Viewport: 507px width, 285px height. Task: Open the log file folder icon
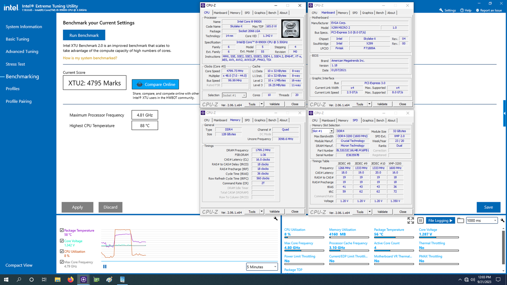pyautogui.click(x=461, y=220)
